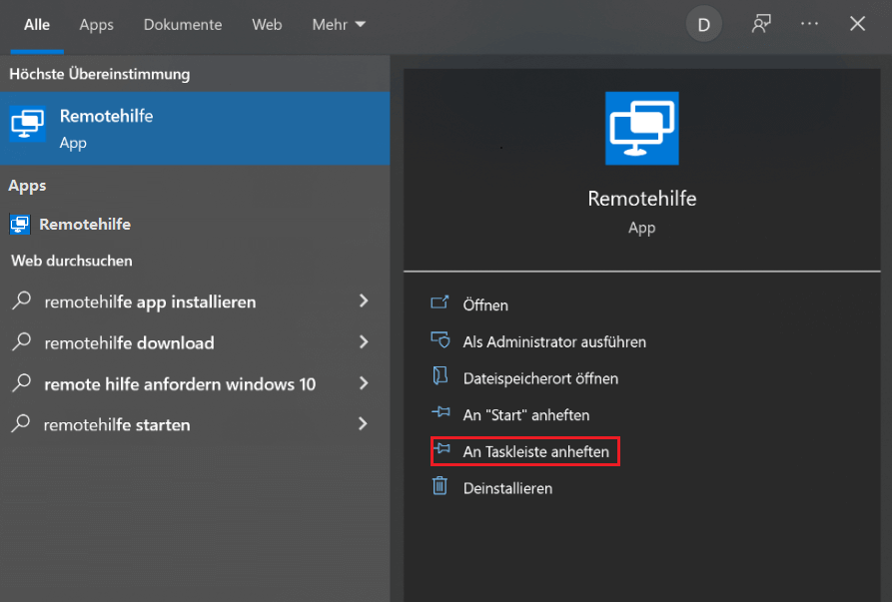Screen dimensions: 892x602
Task: Click web suggestion remotehilfe starten
Action: (117, 425)
